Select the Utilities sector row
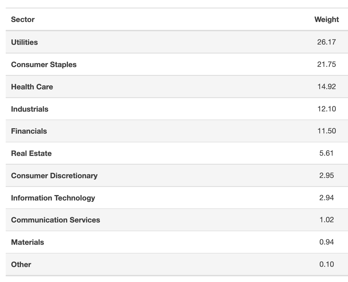 [177, 42]
